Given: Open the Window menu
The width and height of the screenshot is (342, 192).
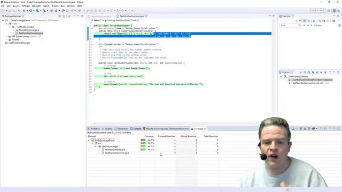Looking at the screenshot, I should coord(71,6).
